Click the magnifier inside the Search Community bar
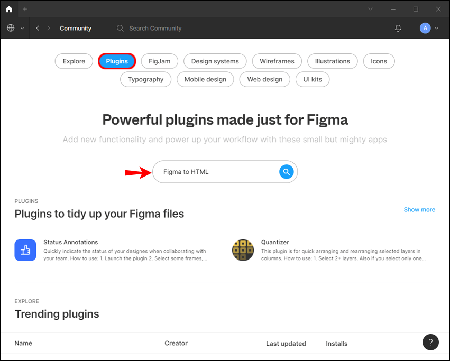Viewport: 450px width, 361px height. pos(120,28)
